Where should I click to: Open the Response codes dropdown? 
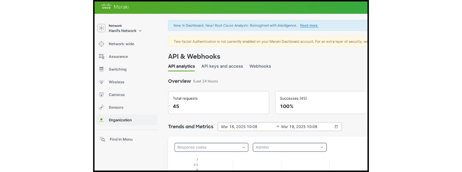click(211, 147)
